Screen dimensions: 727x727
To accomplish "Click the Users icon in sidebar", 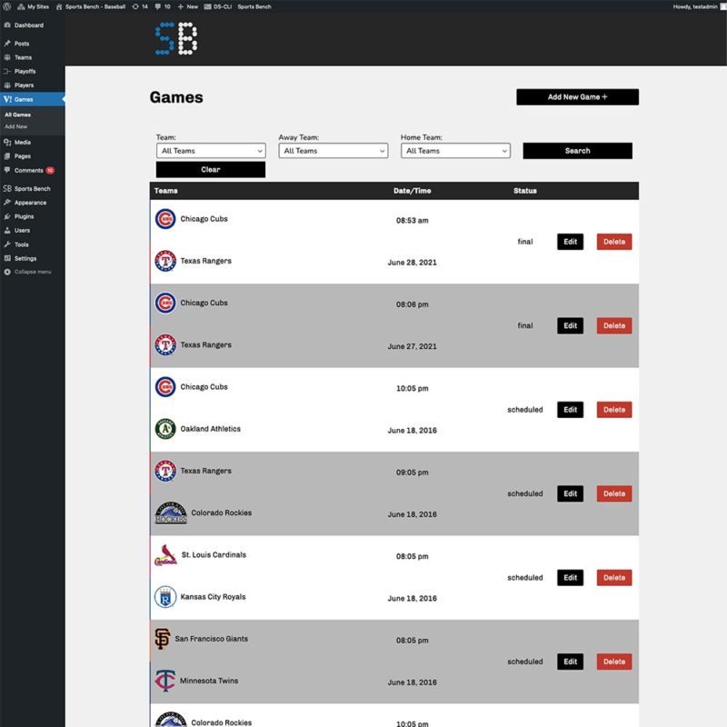I will 7,230.
